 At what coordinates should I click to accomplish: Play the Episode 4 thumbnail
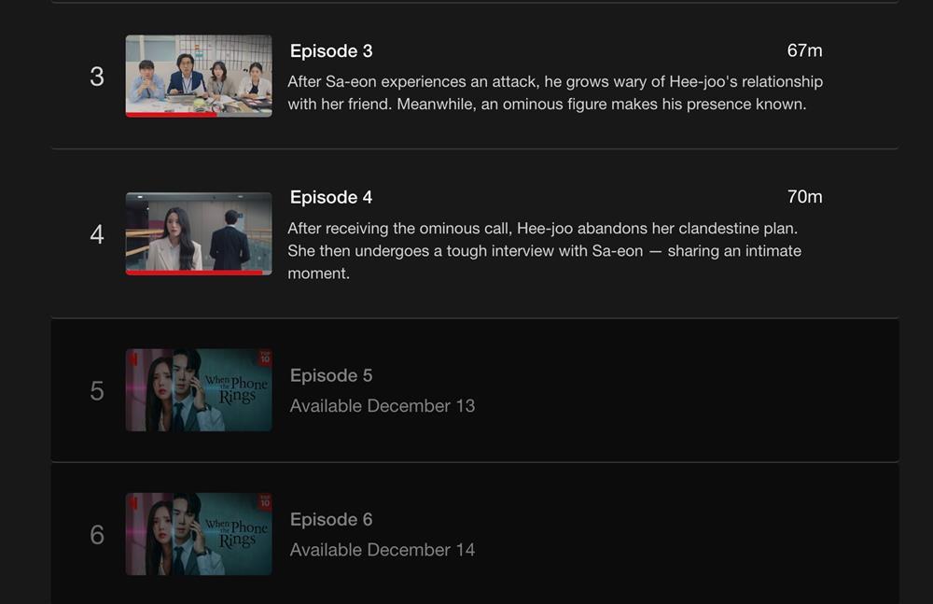click(x=199, y=233)
